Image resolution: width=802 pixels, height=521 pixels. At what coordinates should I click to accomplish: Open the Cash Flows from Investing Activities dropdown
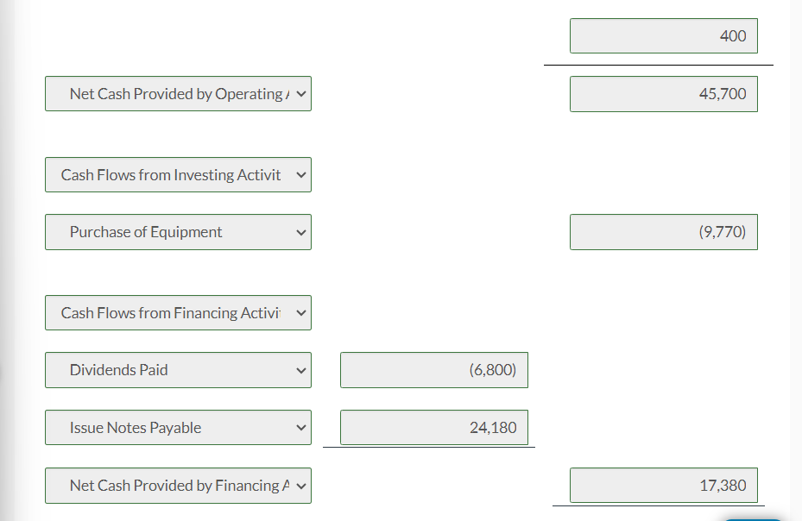pyautogui.click(x=178, y=175)
